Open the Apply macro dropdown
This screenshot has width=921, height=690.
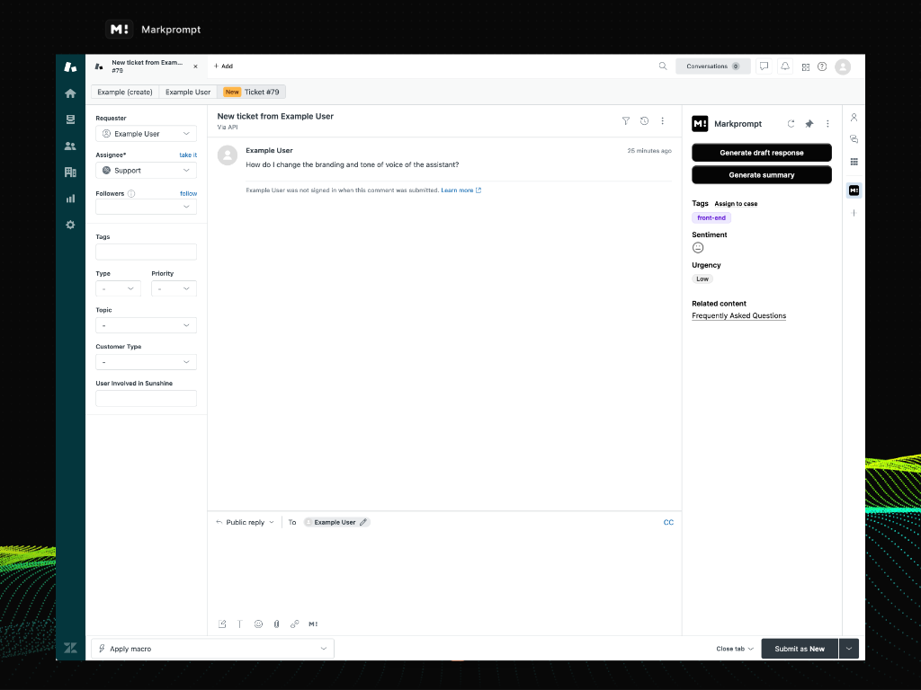(212, 649)
